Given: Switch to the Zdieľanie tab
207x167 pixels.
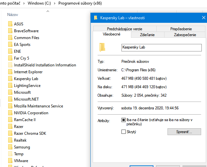Looking at the screenshot, I should pyautogui.click(x=148, y=35).
